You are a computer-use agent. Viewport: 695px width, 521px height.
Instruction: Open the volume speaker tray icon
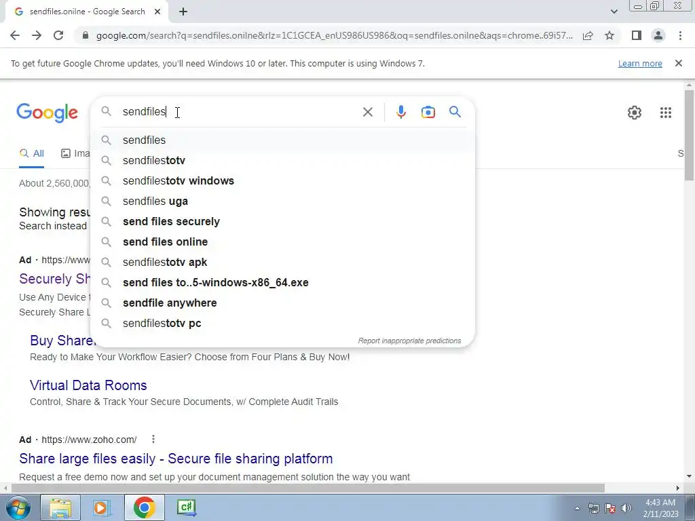pos(626,508)
